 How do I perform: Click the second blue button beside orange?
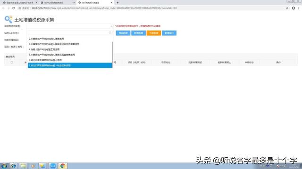click(x=138, y=33)
